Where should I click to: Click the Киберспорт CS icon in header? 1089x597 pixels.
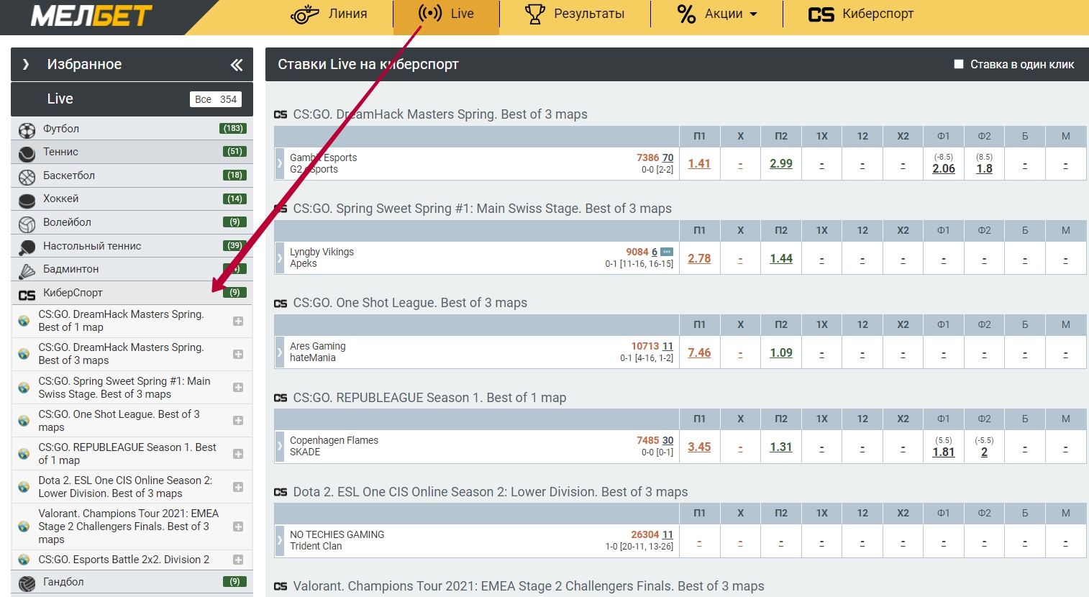tap(821, 14)
